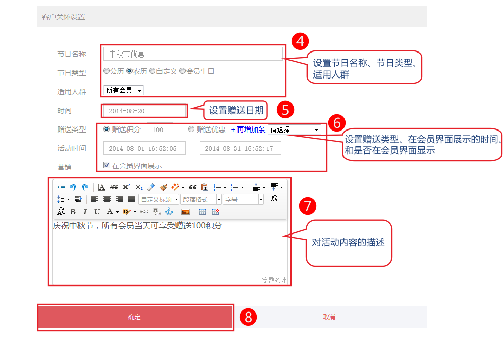Toggle the 在会员界面展示 checkbox

coord(107,165)
